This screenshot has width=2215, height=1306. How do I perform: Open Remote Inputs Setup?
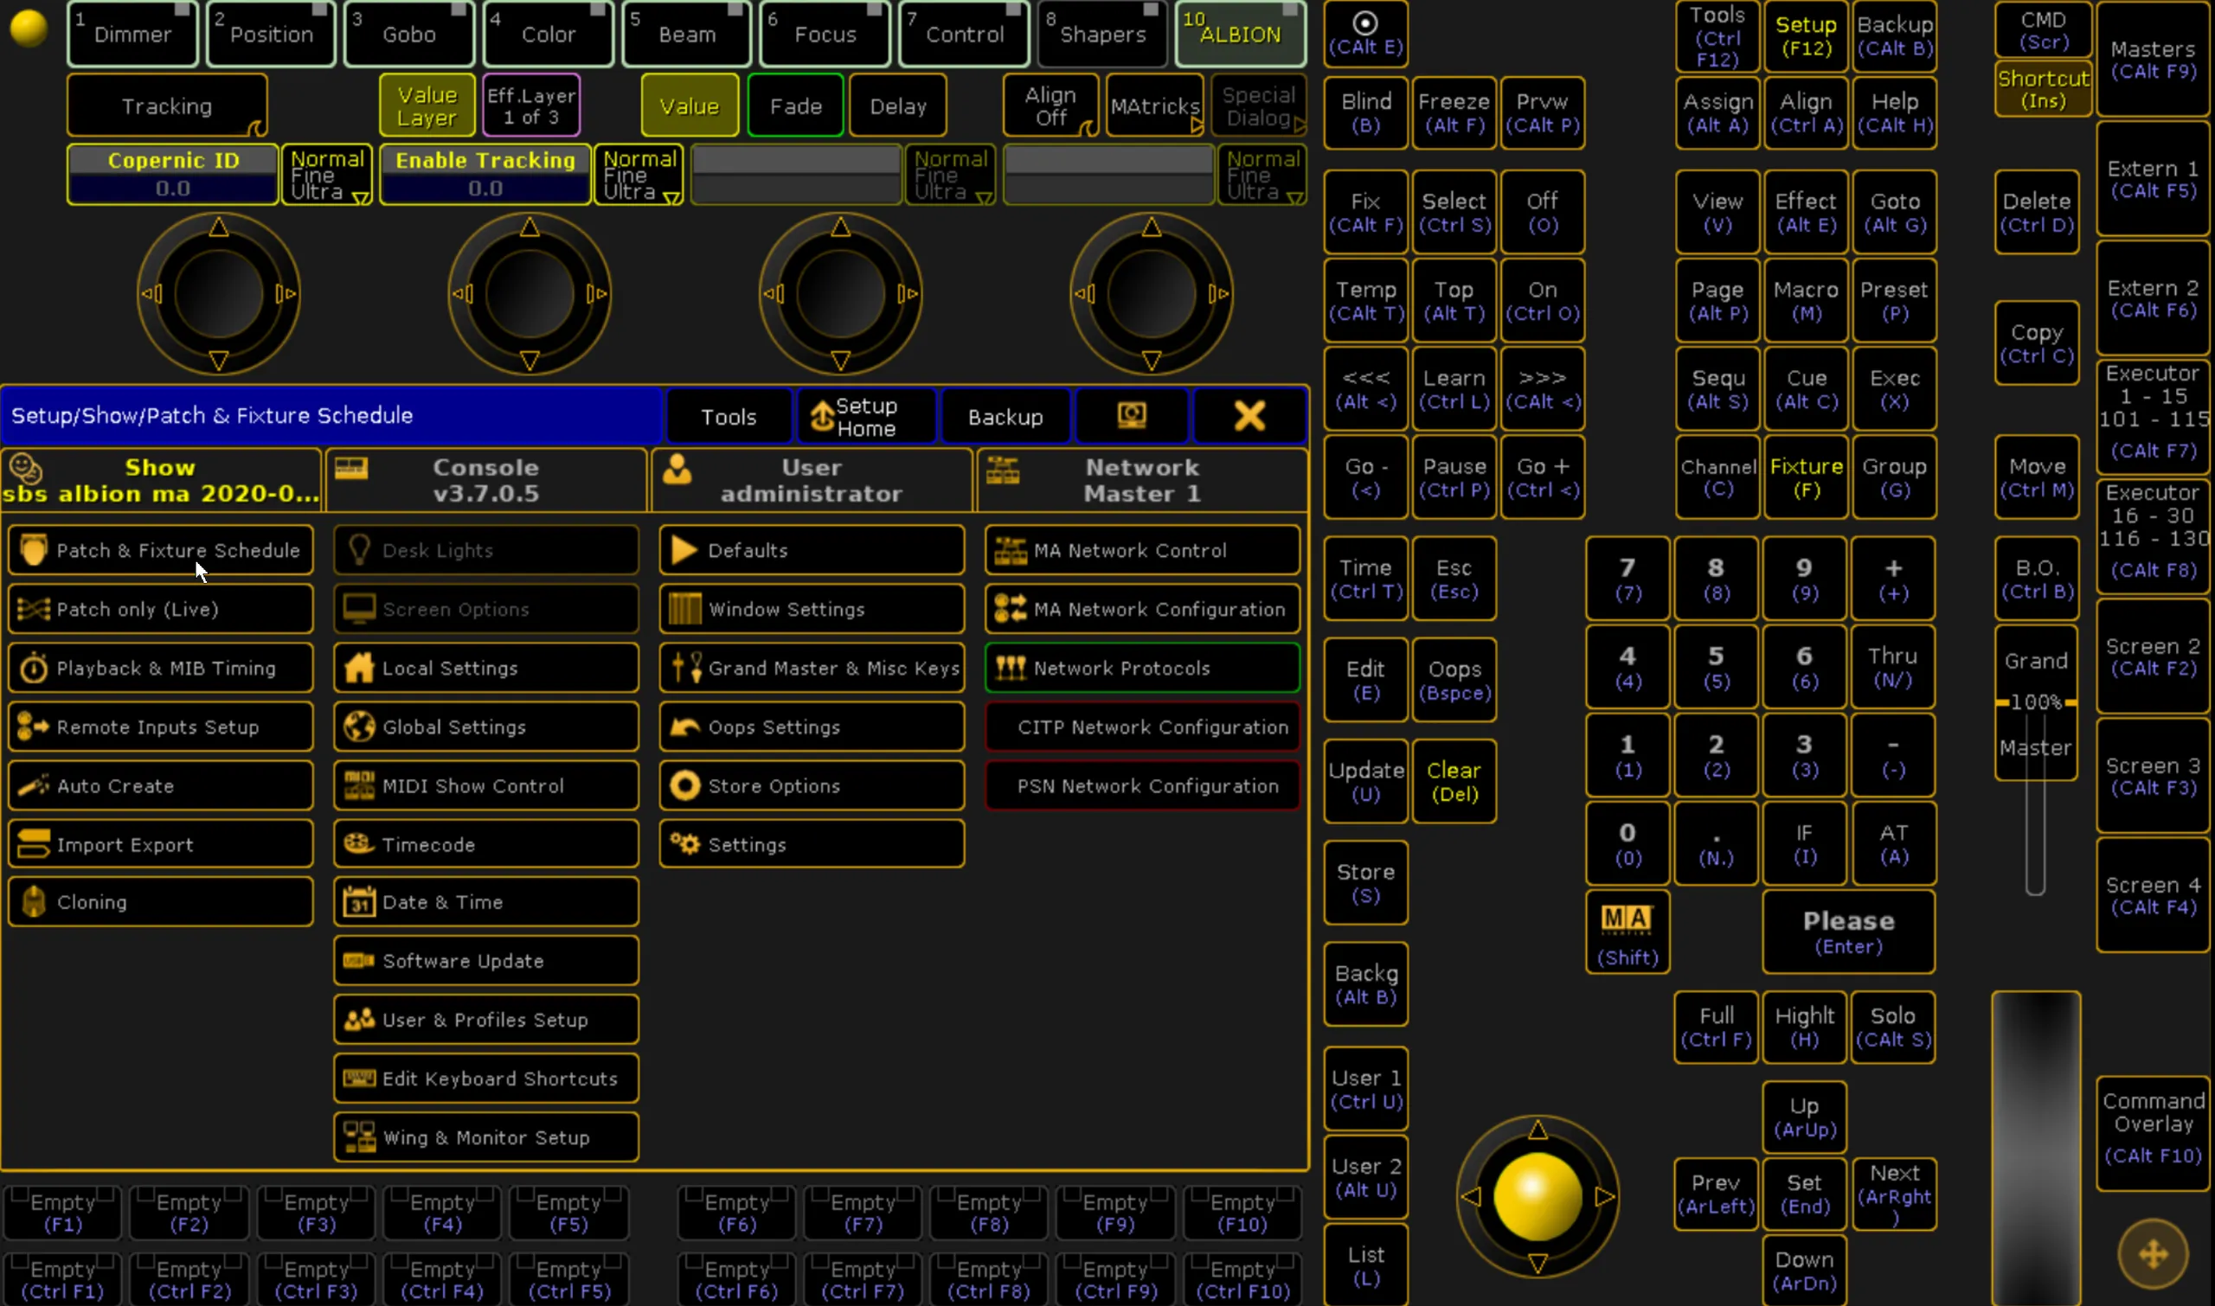(x=161, y=727)
